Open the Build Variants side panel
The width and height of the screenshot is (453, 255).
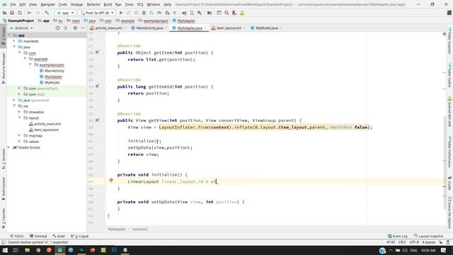(4, 188)
